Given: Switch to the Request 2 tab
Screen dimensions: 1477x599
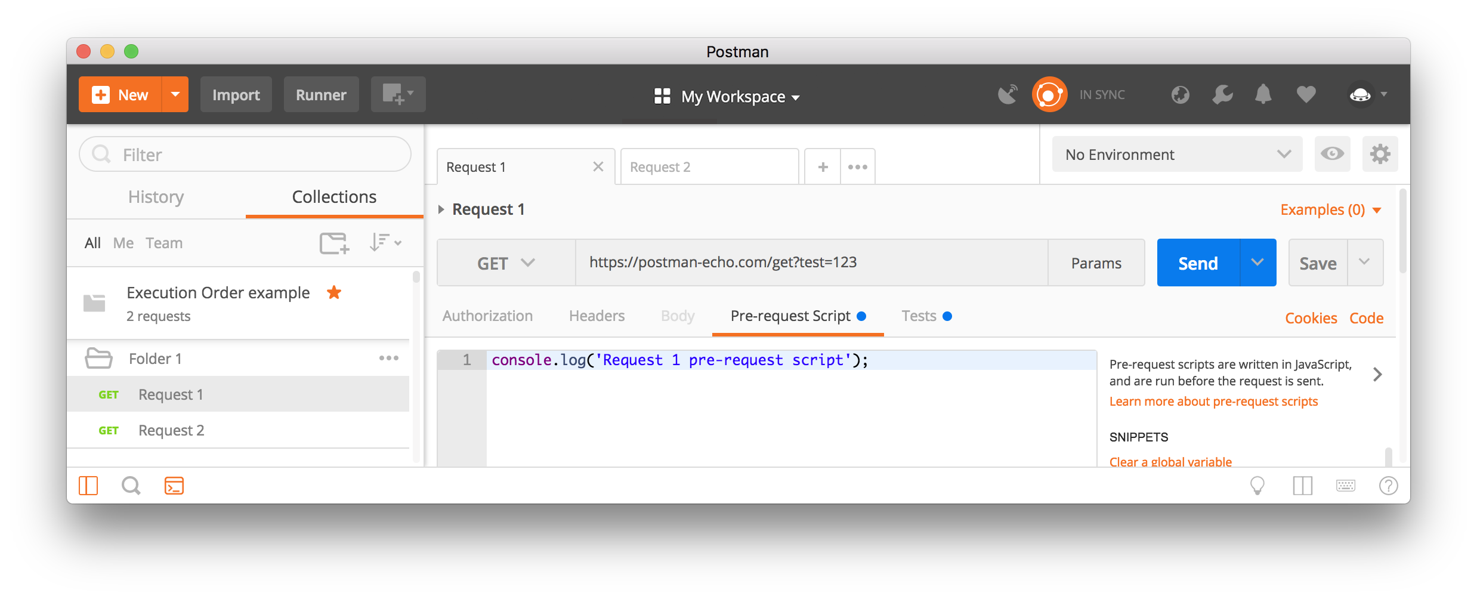Looking at the screenshot, I should (709, 166).
